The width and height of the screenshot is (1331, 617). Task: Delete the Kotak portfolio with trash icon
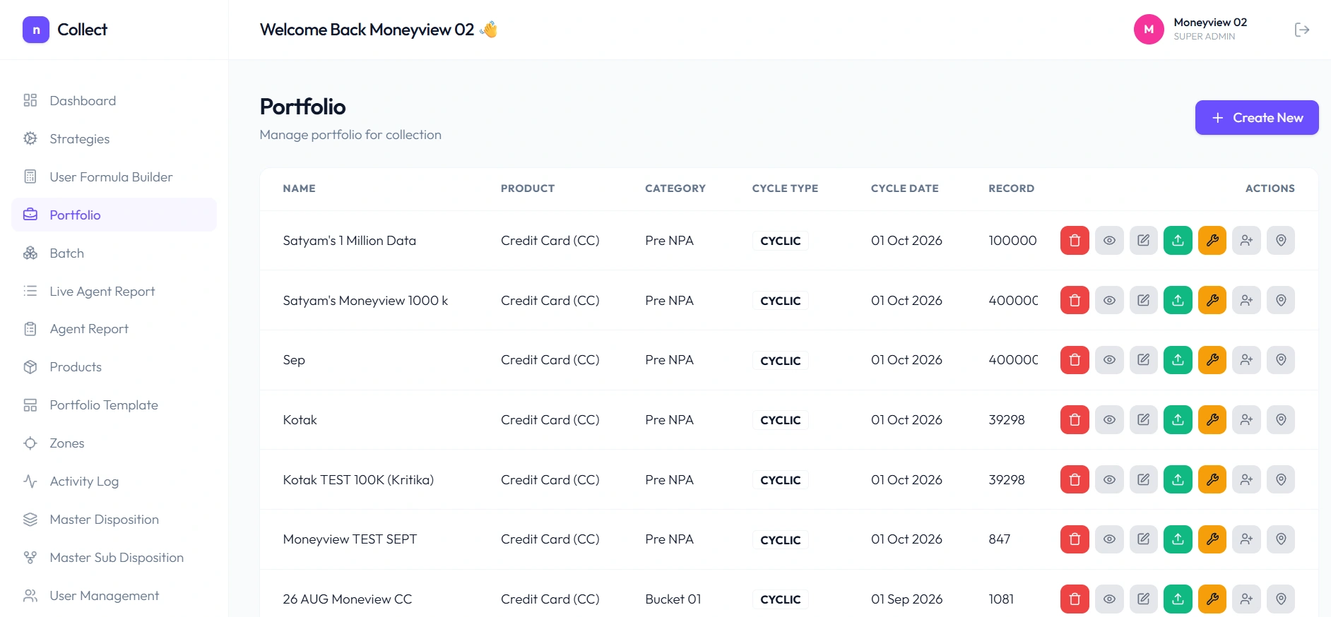[x=1075, y=420]
